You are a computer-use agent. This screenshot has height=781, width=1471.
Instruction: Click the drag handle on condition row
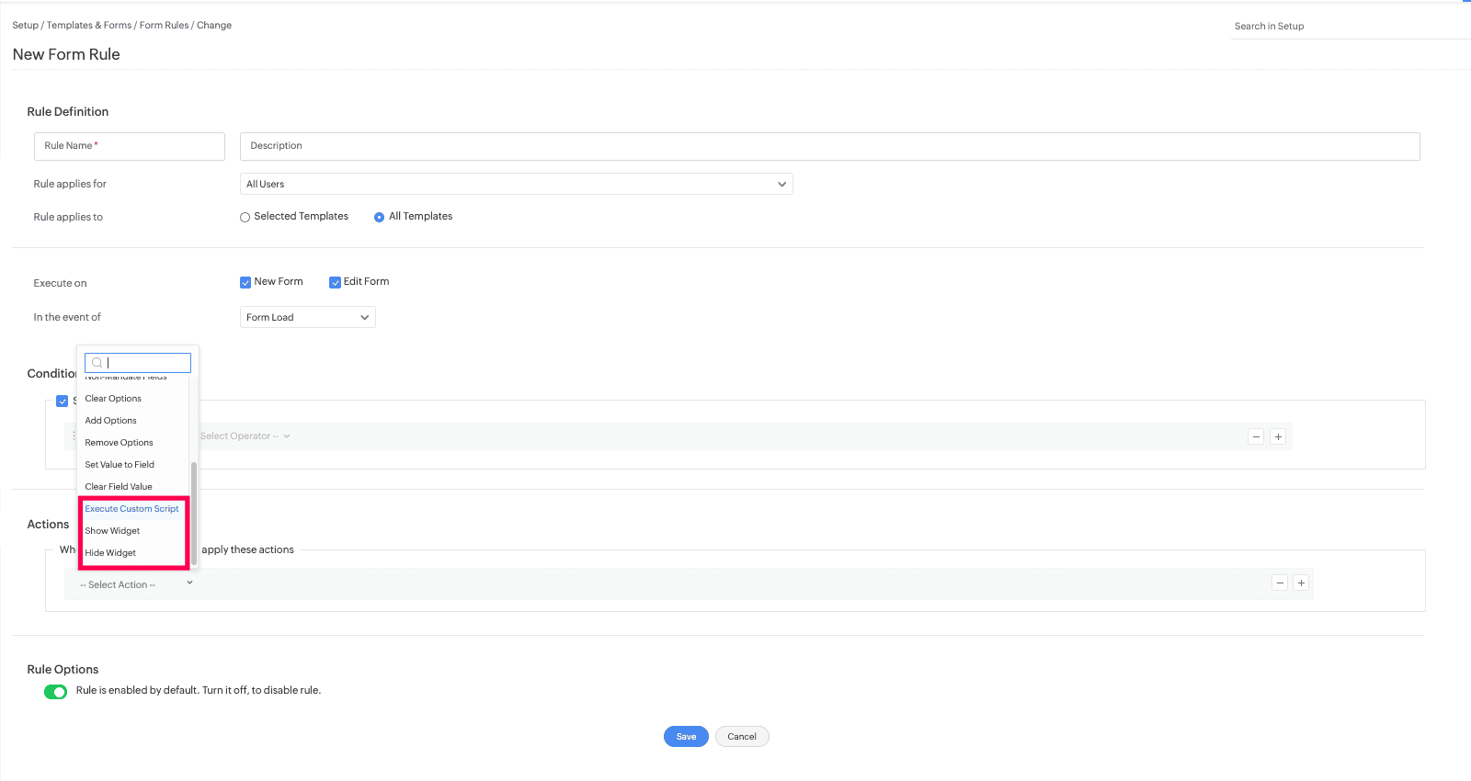point(74,436)
